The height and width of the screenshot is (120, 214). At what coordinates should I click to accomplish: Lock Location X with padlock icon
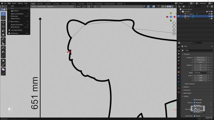209,58
